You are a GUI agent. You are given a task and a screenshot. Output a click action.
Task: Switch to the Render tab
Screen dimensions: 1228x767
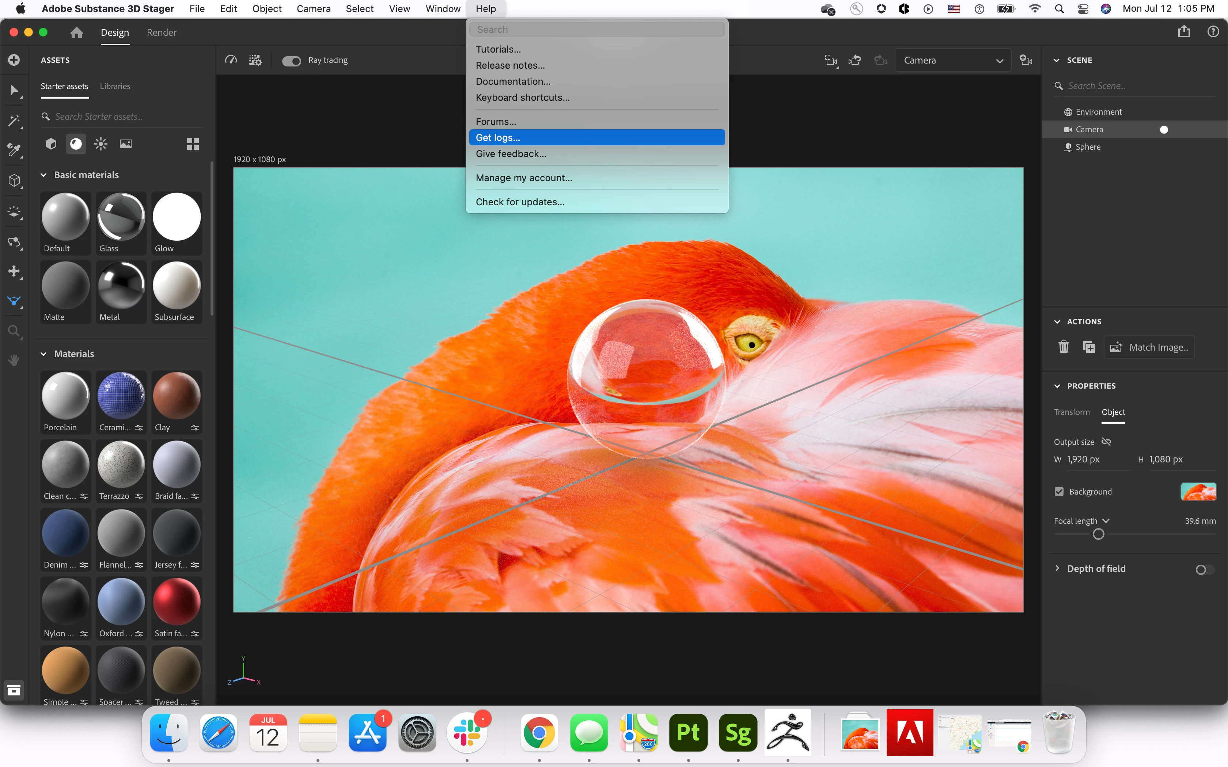click(x=162, y=33)
